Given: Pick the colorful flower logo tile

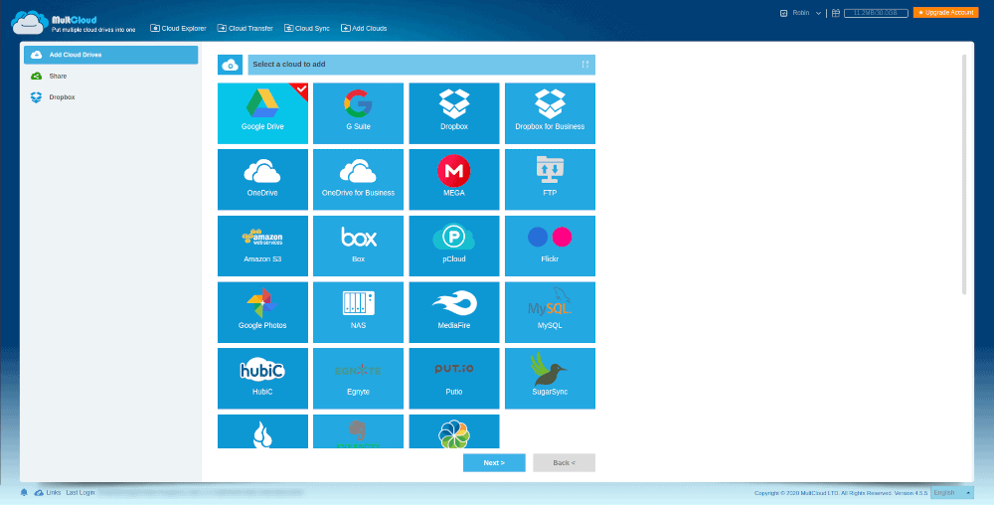Looking at the screenshot, I should 454,431.
